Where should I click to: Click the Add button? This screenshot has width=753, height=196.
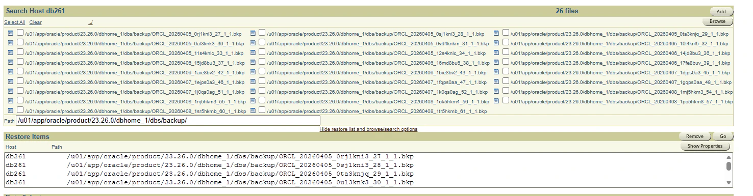721,11
